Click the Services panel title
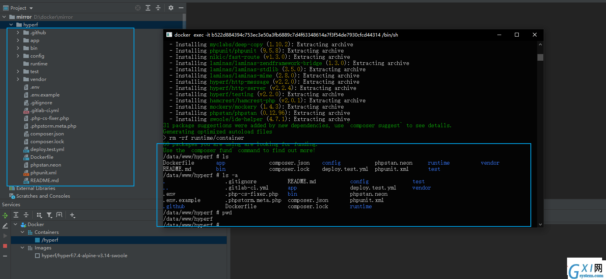The image size is (606, 279). click(x=11, y=205)
